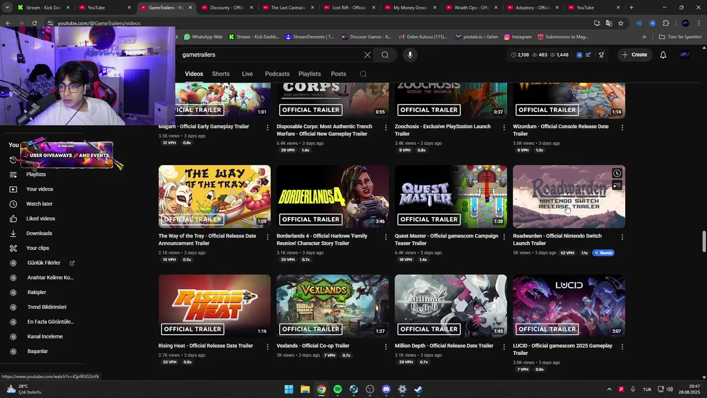Click the browser address bar URL
707x398 pixels.
coord(99,23)
